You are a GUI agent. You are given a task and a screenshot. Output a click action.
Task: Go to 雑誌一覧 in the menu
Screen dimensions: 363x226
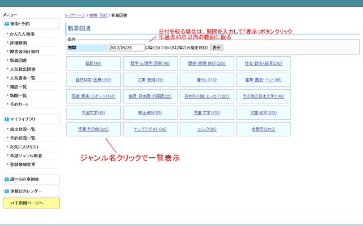(18, 87)
